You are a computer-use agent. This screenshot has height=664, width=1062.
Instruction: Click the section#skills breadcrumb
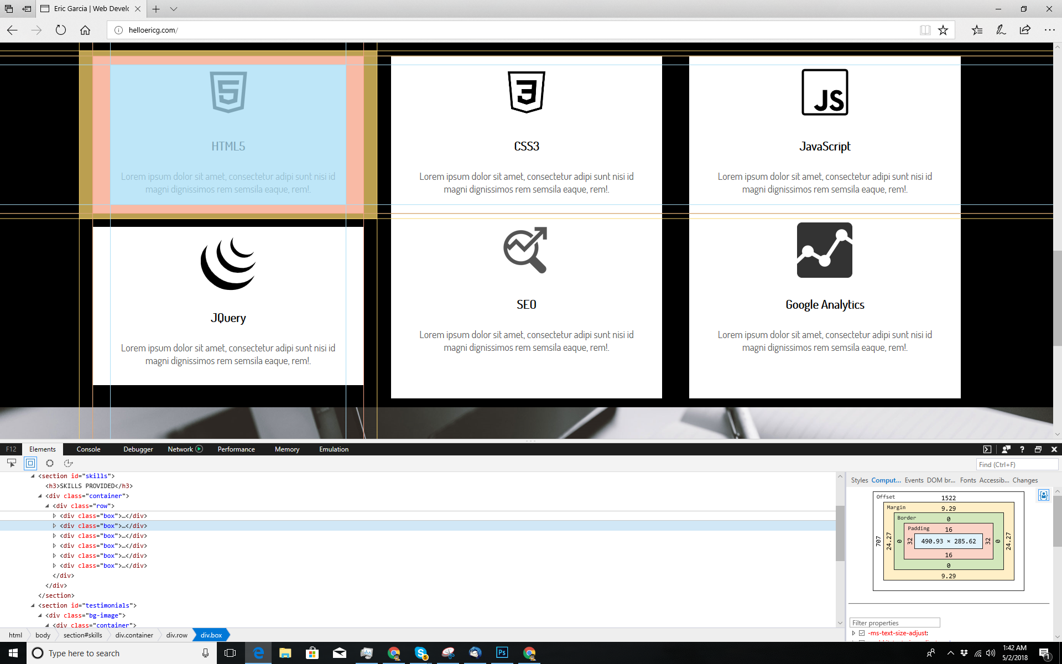pyautogui.click(x=83, y=635)
